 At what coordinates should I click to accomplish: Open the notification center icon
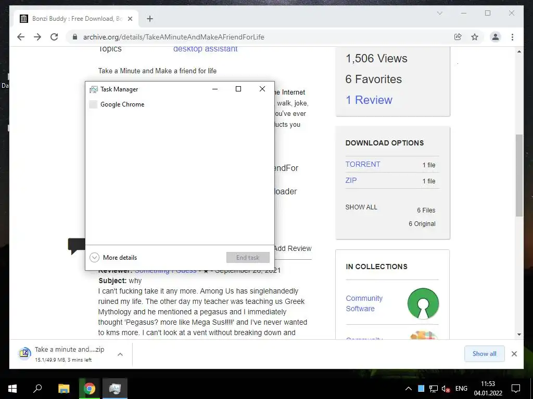pos(516,389)
